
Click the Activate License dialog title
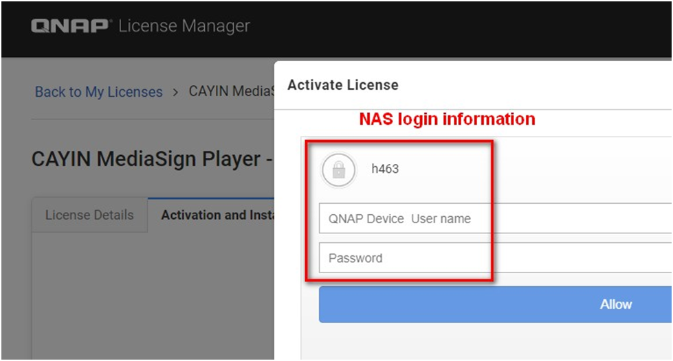(342, 85)
